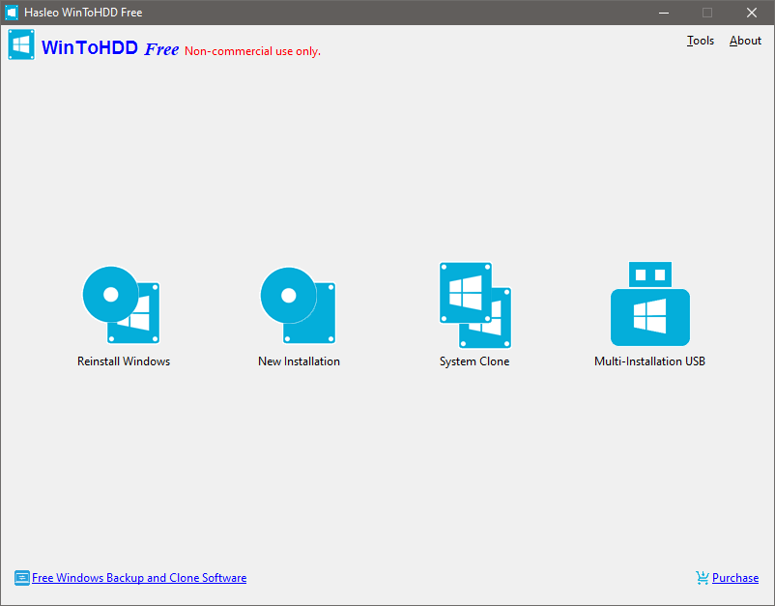Click the Non-commercial use only notice
This screenshot has width=775, height=606.
coord(252,51)
